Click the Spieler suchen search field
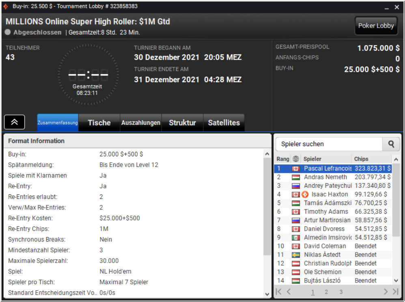The width and height of the screenshot is (405, 302). click(x=329, y=144)
